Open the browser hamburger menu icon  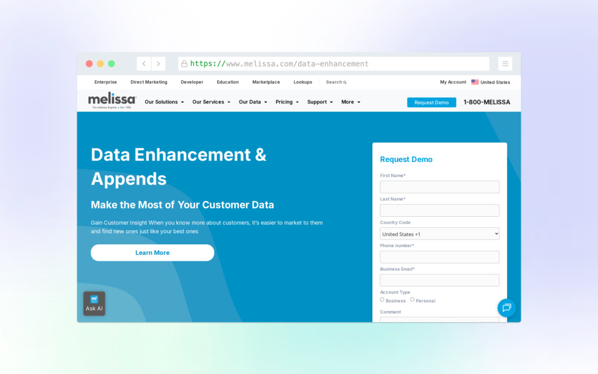pyautogui.click(x=505, y=64)
